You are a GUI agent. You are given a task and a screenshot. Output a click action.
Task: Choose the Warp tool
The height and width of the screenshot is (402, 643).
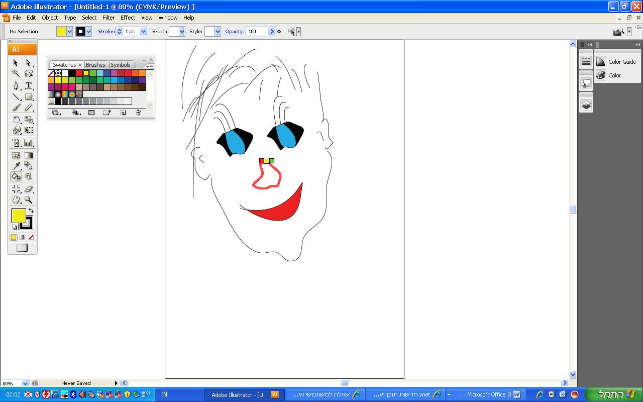16,130
